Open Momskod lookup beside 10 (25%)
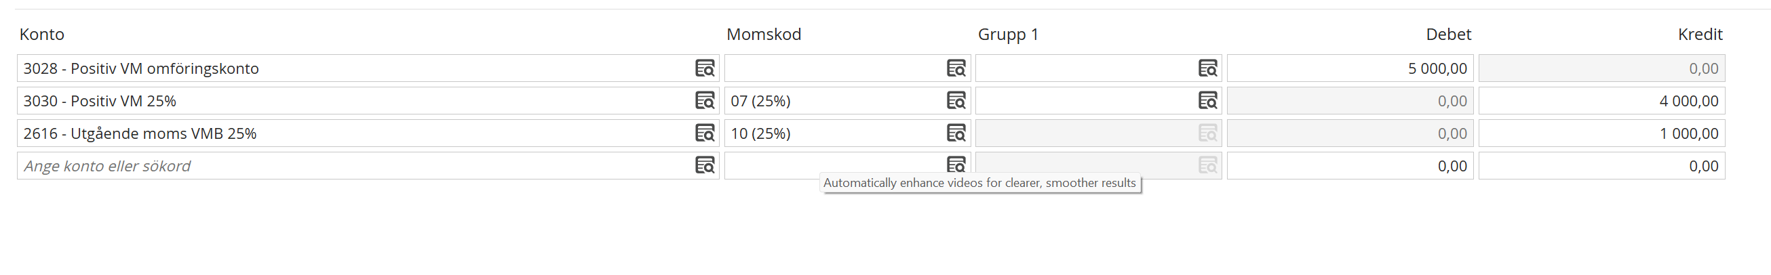This screenshot has width=1771, height=275. point(956,133)
